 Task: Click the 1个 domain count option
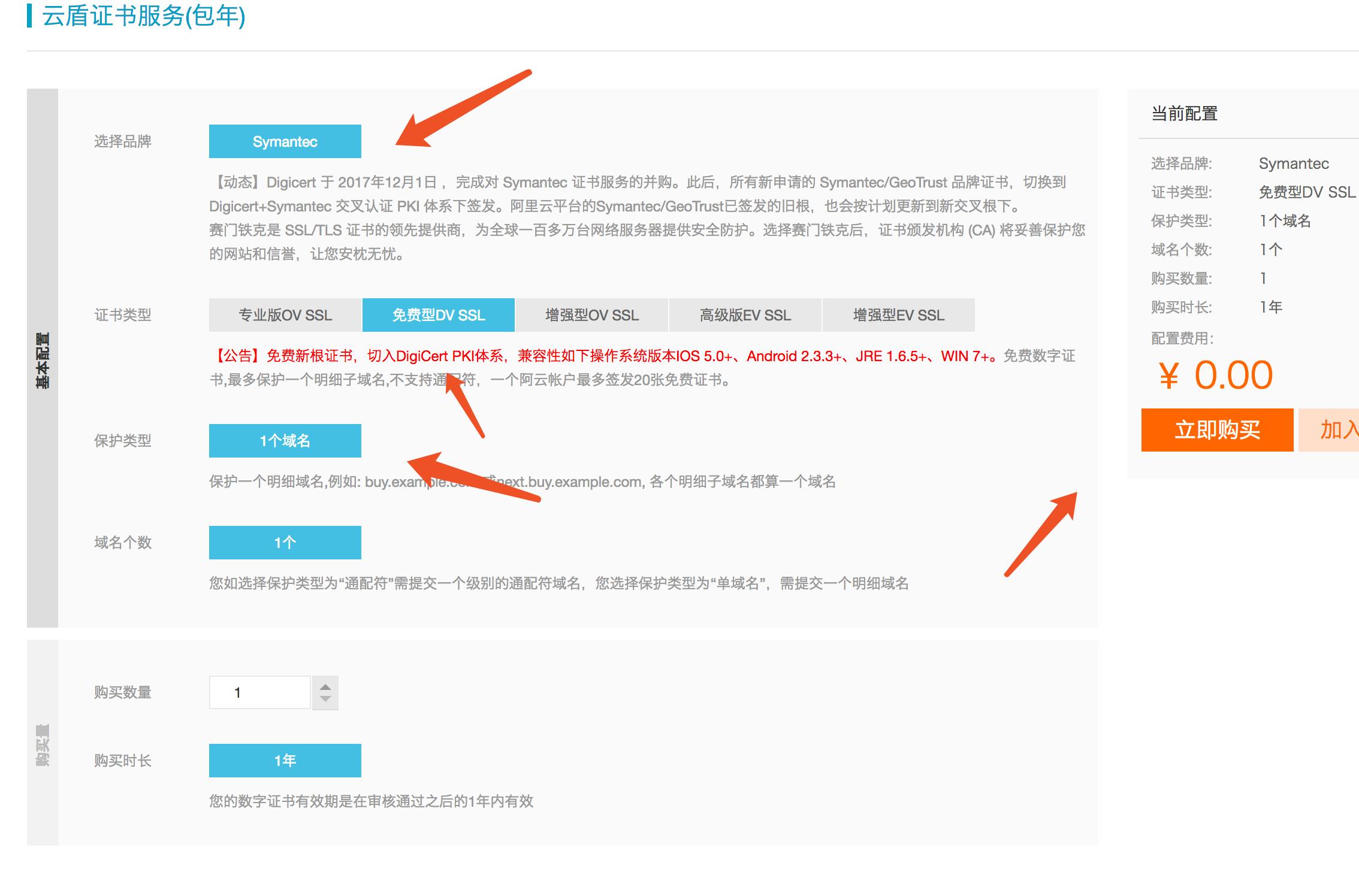(285, 543)
